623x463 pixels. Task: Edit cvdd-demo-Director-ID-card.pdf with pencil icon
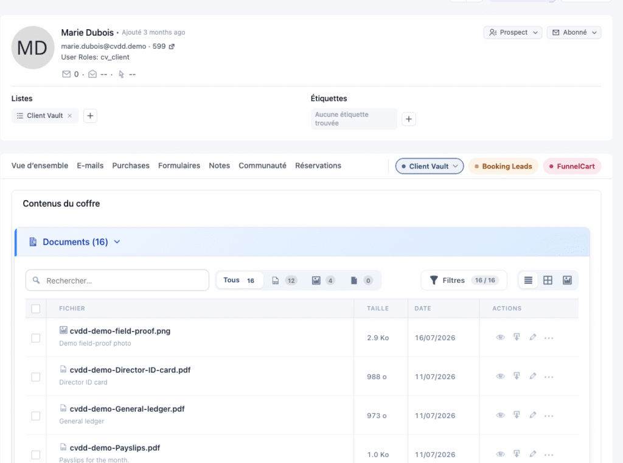pyautogui.click(x=533, y=377)
